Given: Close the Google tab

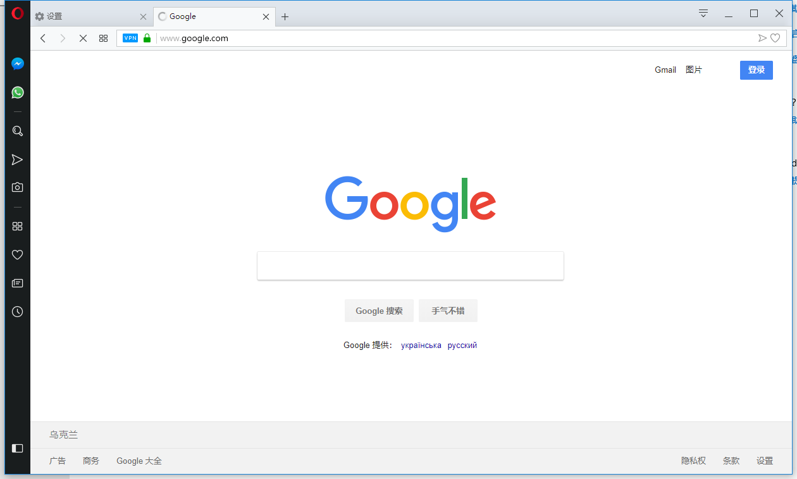Looking at the screenshot, I should point(266,17).
